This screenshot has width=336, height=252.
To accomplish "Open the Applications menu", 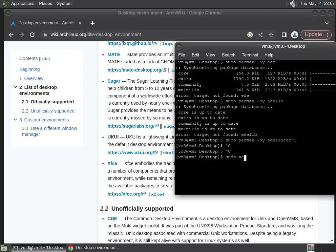I will pos(23,4).
